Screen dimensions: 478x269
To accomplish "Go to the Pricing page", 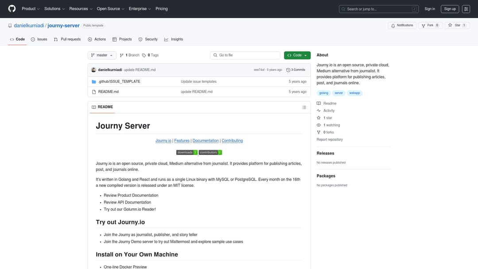I will tap(162, 9).
